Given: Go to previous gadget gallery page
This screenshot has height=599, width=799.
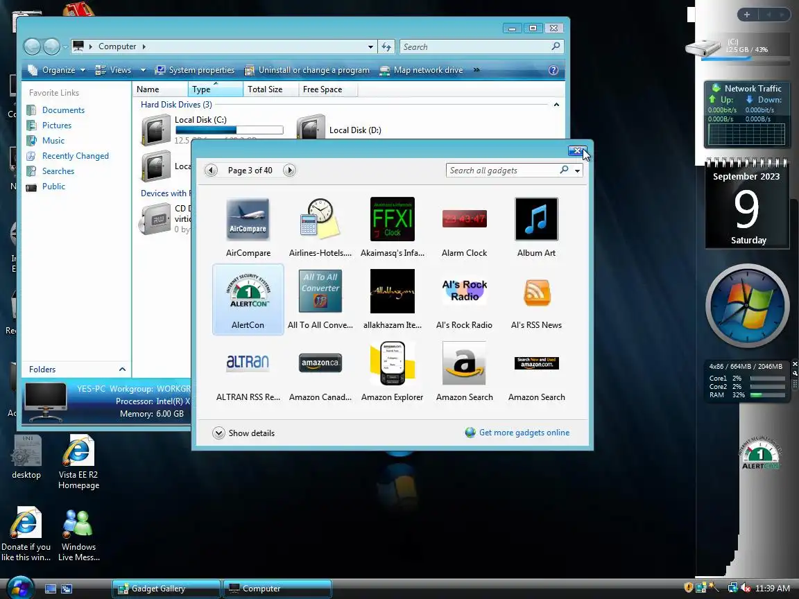Looking at the screenshot, I should (211, 170).
